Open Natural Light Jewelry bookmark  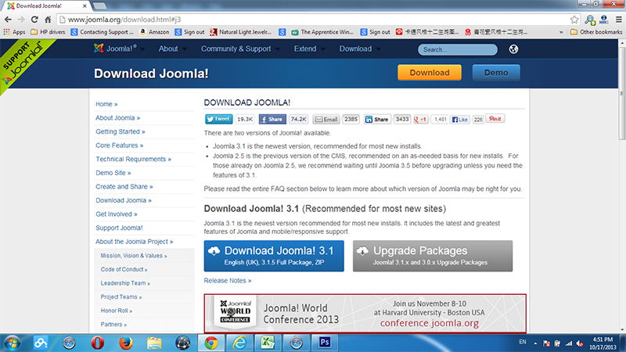(x=241, y=32)
